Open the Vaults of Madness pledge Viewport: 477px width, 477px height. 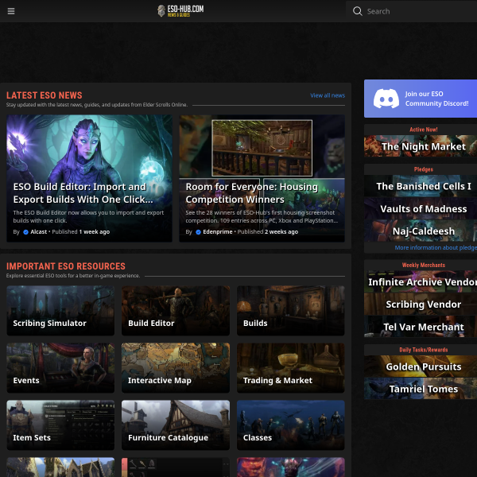(421, 208)
